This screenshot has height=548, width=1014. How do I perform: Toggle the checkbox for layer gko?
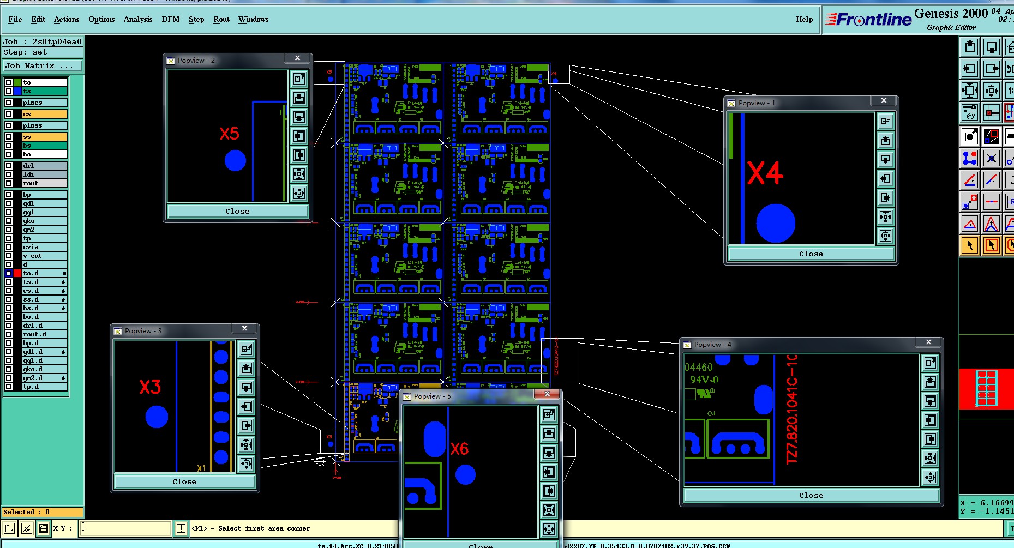click(x=9, y=221)
